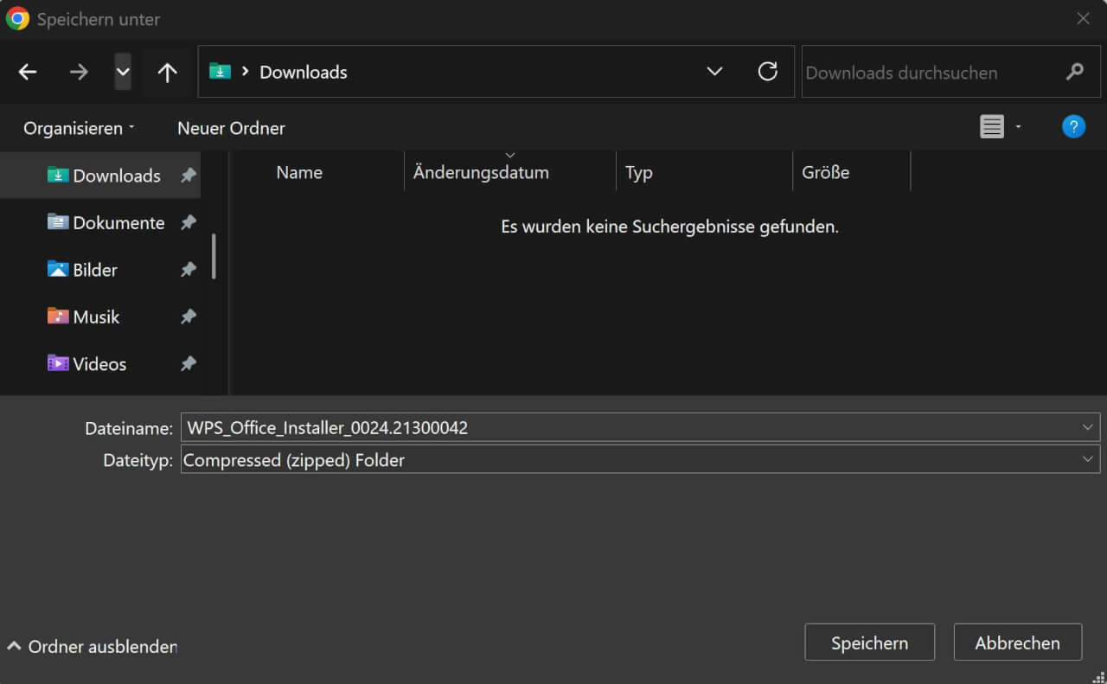The height and width of the screenshot is (684, 1107).
Task: Save the file with the Speichern button
Action: pyautogui.click(x=869, y=642)
